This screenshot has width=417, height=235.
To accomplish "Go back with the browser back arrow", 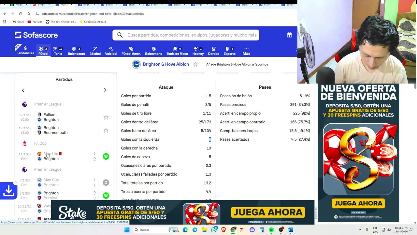I will [x=5, y=14].
